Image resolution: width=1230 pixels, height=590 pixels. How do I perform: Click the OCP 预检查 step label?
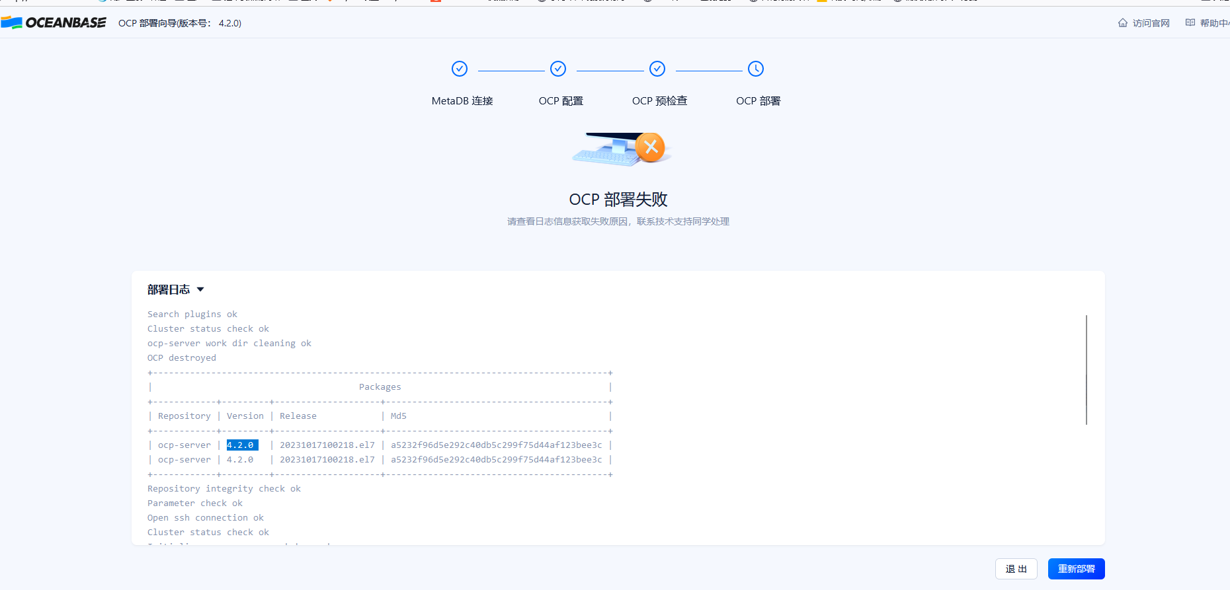point(659,101)
